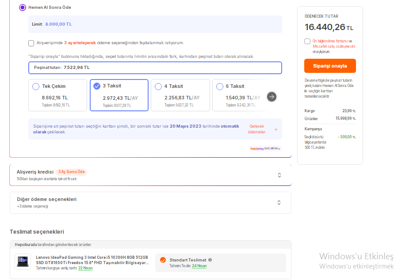Open the Lenovo IdeaPad laptop thumbnail
Viewport: 394px width, 280px height.
pyautogui.click(x=23, y=261)
